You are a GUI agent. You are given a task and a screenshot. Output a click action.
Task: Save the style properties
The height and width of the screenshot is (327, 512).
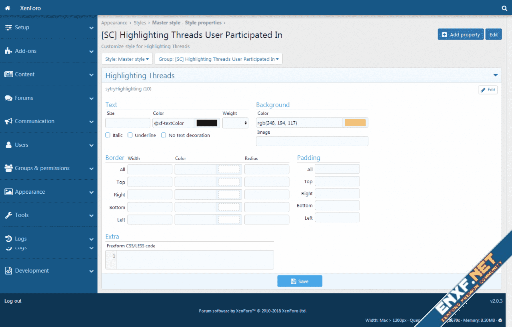click(300, 281)
